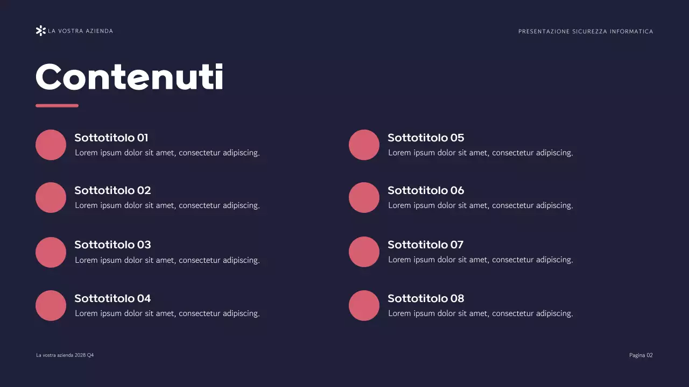Viewport: 689px width, 387px height.
Task: Click the pink circle beside Sottotitolo 01
Action: [x=51, y=145]
